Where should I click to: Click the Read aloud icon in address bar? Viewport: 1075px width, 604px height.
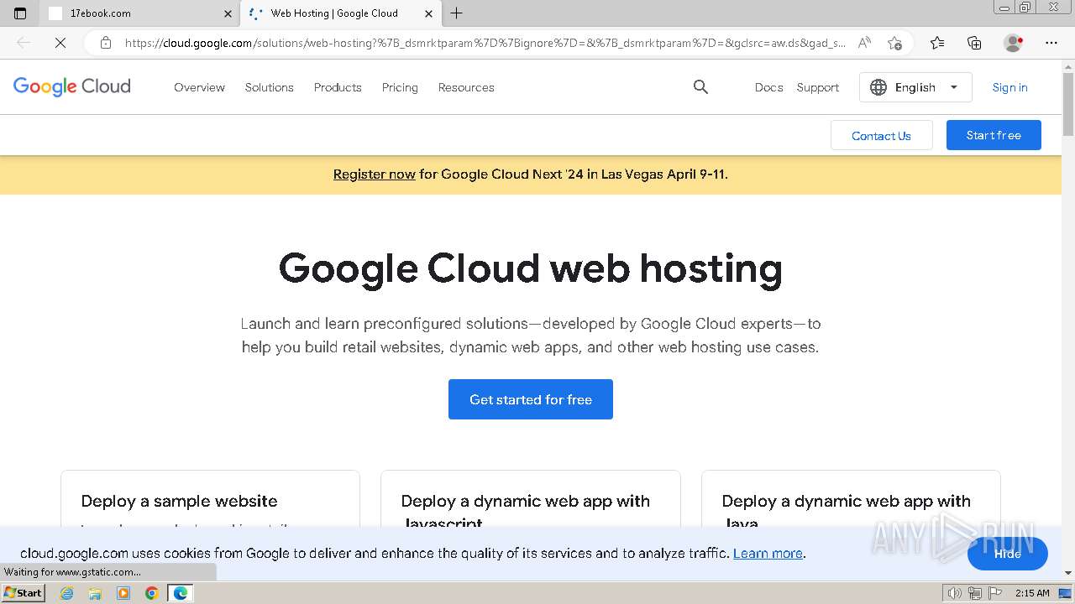[864, 43]
